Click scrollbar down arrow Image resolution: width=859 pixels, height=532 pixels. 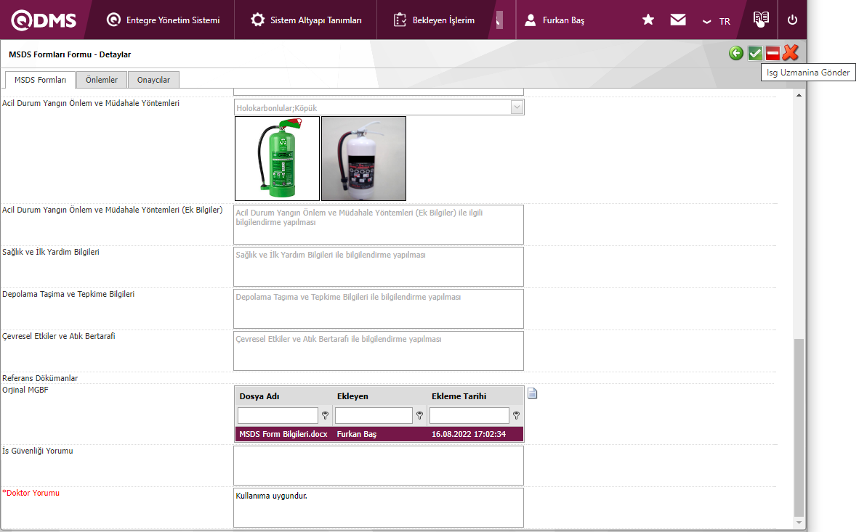(x=799, y=522)
